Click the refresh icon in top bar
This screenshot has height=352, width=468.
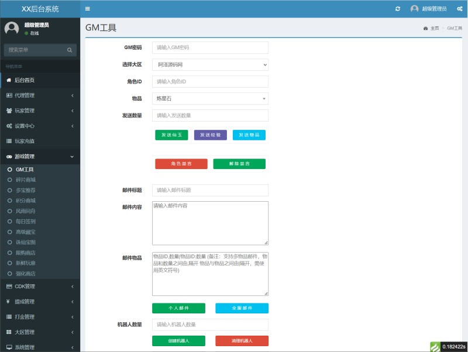tap(398, 9)
